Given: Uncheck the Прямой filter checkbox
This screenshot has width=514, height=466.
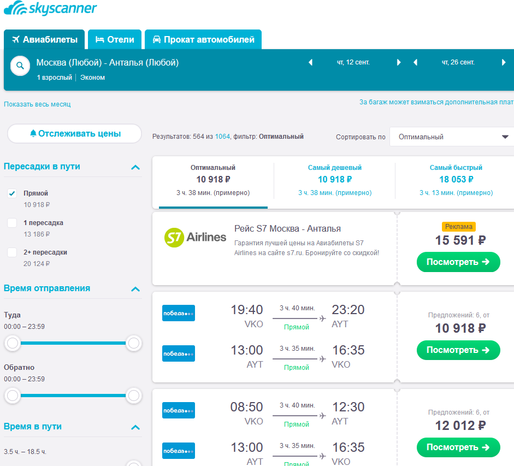Looking at the screenshot, I should (x=12, y=193).
